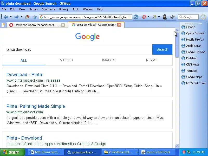Go to the Home page icon

[27, 17]
